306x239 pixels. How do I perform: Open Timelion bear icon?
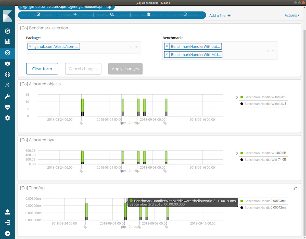click(7, 64)
